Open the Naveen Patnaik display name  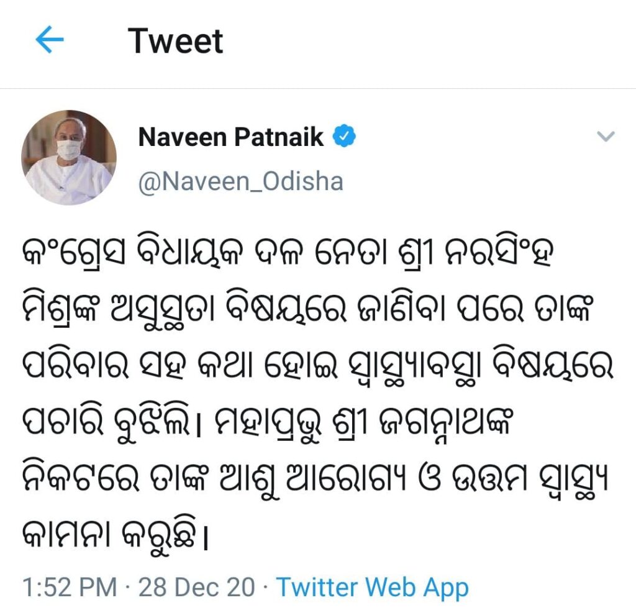[231, 137]
